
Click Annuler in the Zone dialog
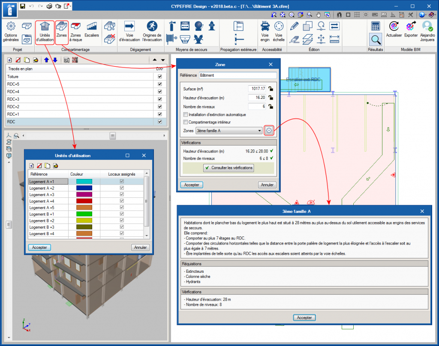[267, 185]
